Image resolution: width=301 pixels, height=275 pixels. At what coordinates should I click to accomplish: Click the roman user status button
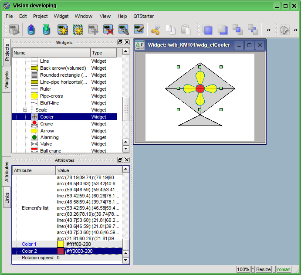point(284,269)
